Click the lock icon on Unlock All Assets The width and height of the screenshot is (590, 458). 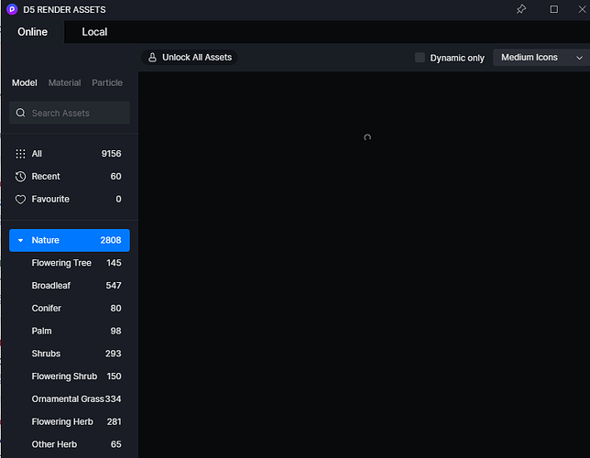click(152, 57)
